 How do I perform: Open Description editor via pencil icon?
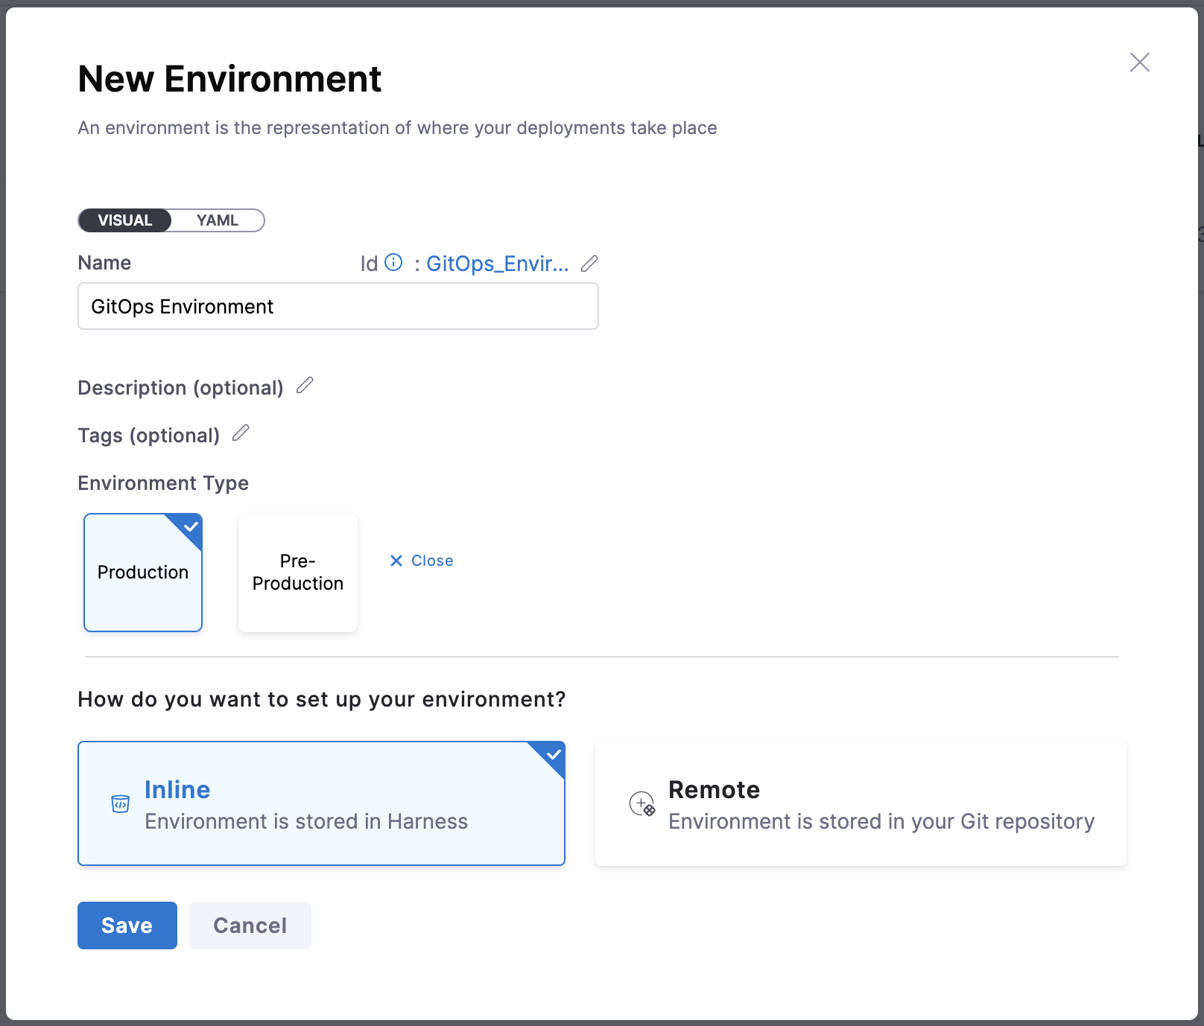point(305,386)
